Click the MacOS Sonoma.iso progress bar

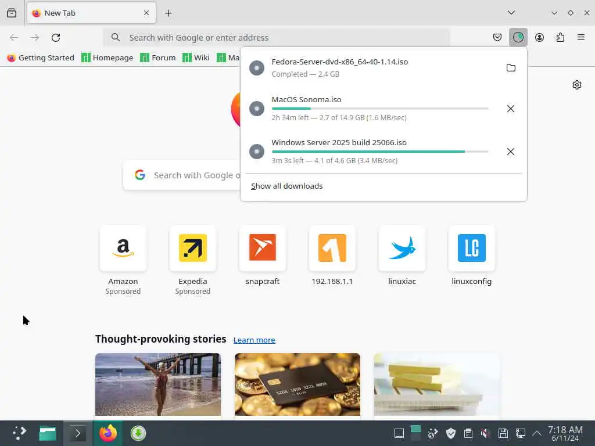point(380,109)
